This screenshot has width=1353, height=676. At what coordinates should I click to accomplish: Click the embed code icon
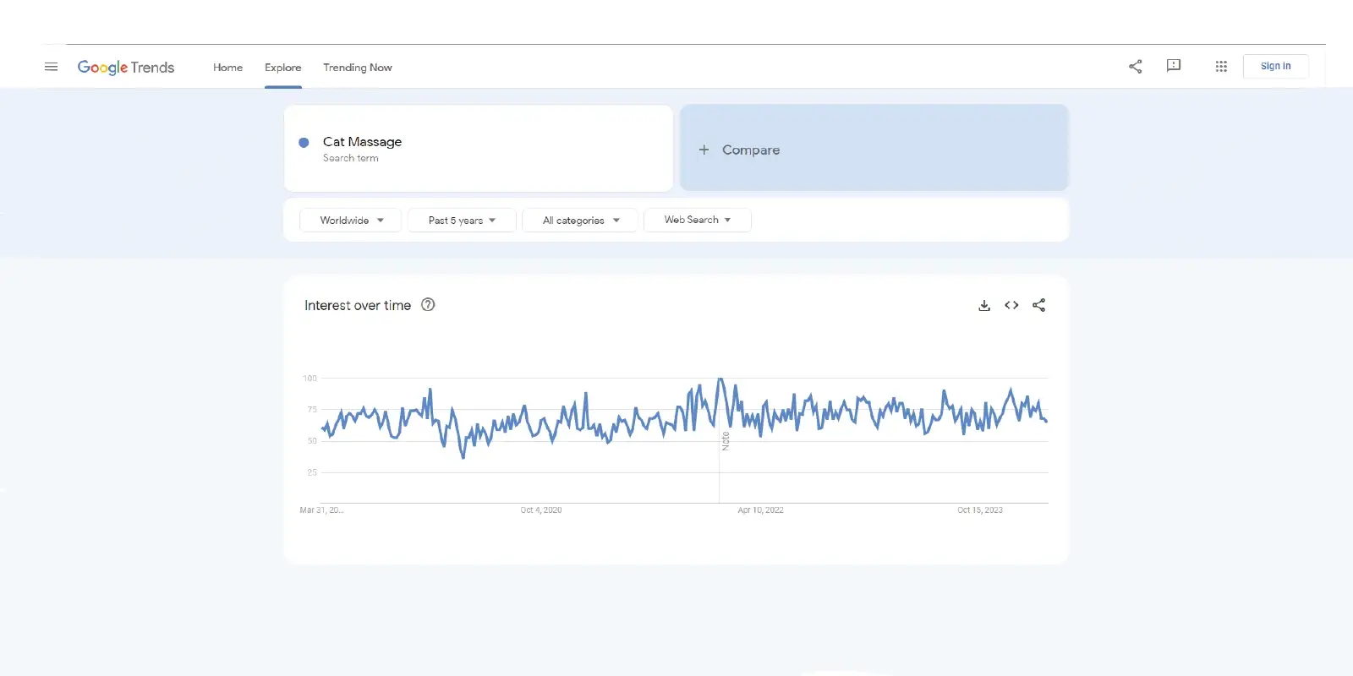pos(1011,306)
